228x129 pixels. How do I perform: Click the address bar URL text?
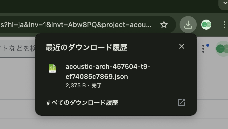pyautogui.click(x=76, y=25)
